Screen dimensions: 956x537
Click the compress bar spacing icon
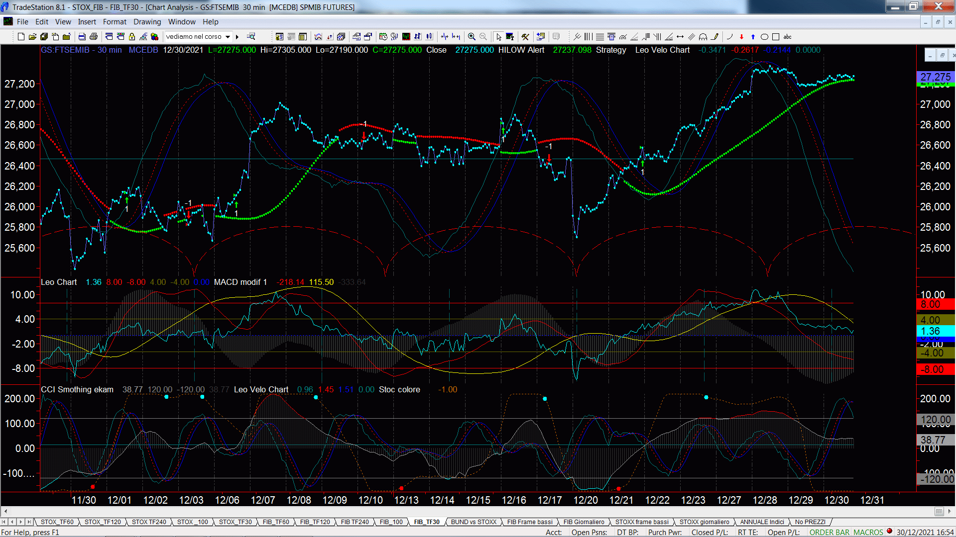444,36
